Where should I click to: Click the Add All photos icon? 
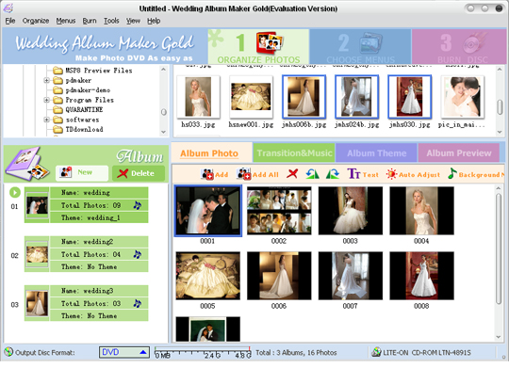coord(257,174)
